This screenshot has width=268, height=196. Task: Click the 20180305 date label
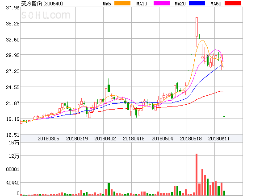coord(48,139)
